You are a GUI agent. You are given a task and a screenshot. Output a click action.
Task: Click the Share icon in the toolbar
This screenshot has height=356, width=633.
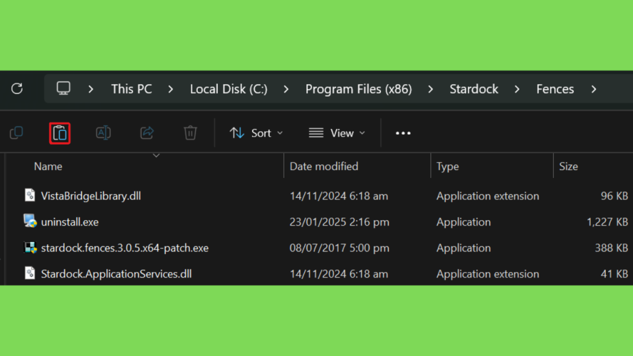[147, 133]
